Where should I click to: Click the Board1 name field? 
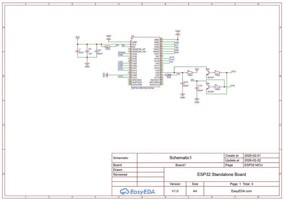[x=180, y=165]
